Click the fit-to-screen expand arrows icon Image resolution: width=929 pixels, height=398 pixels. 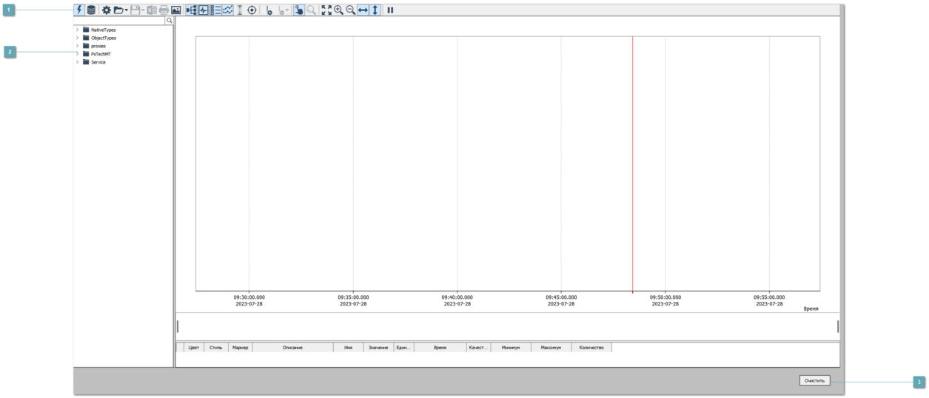coord(326,10)
